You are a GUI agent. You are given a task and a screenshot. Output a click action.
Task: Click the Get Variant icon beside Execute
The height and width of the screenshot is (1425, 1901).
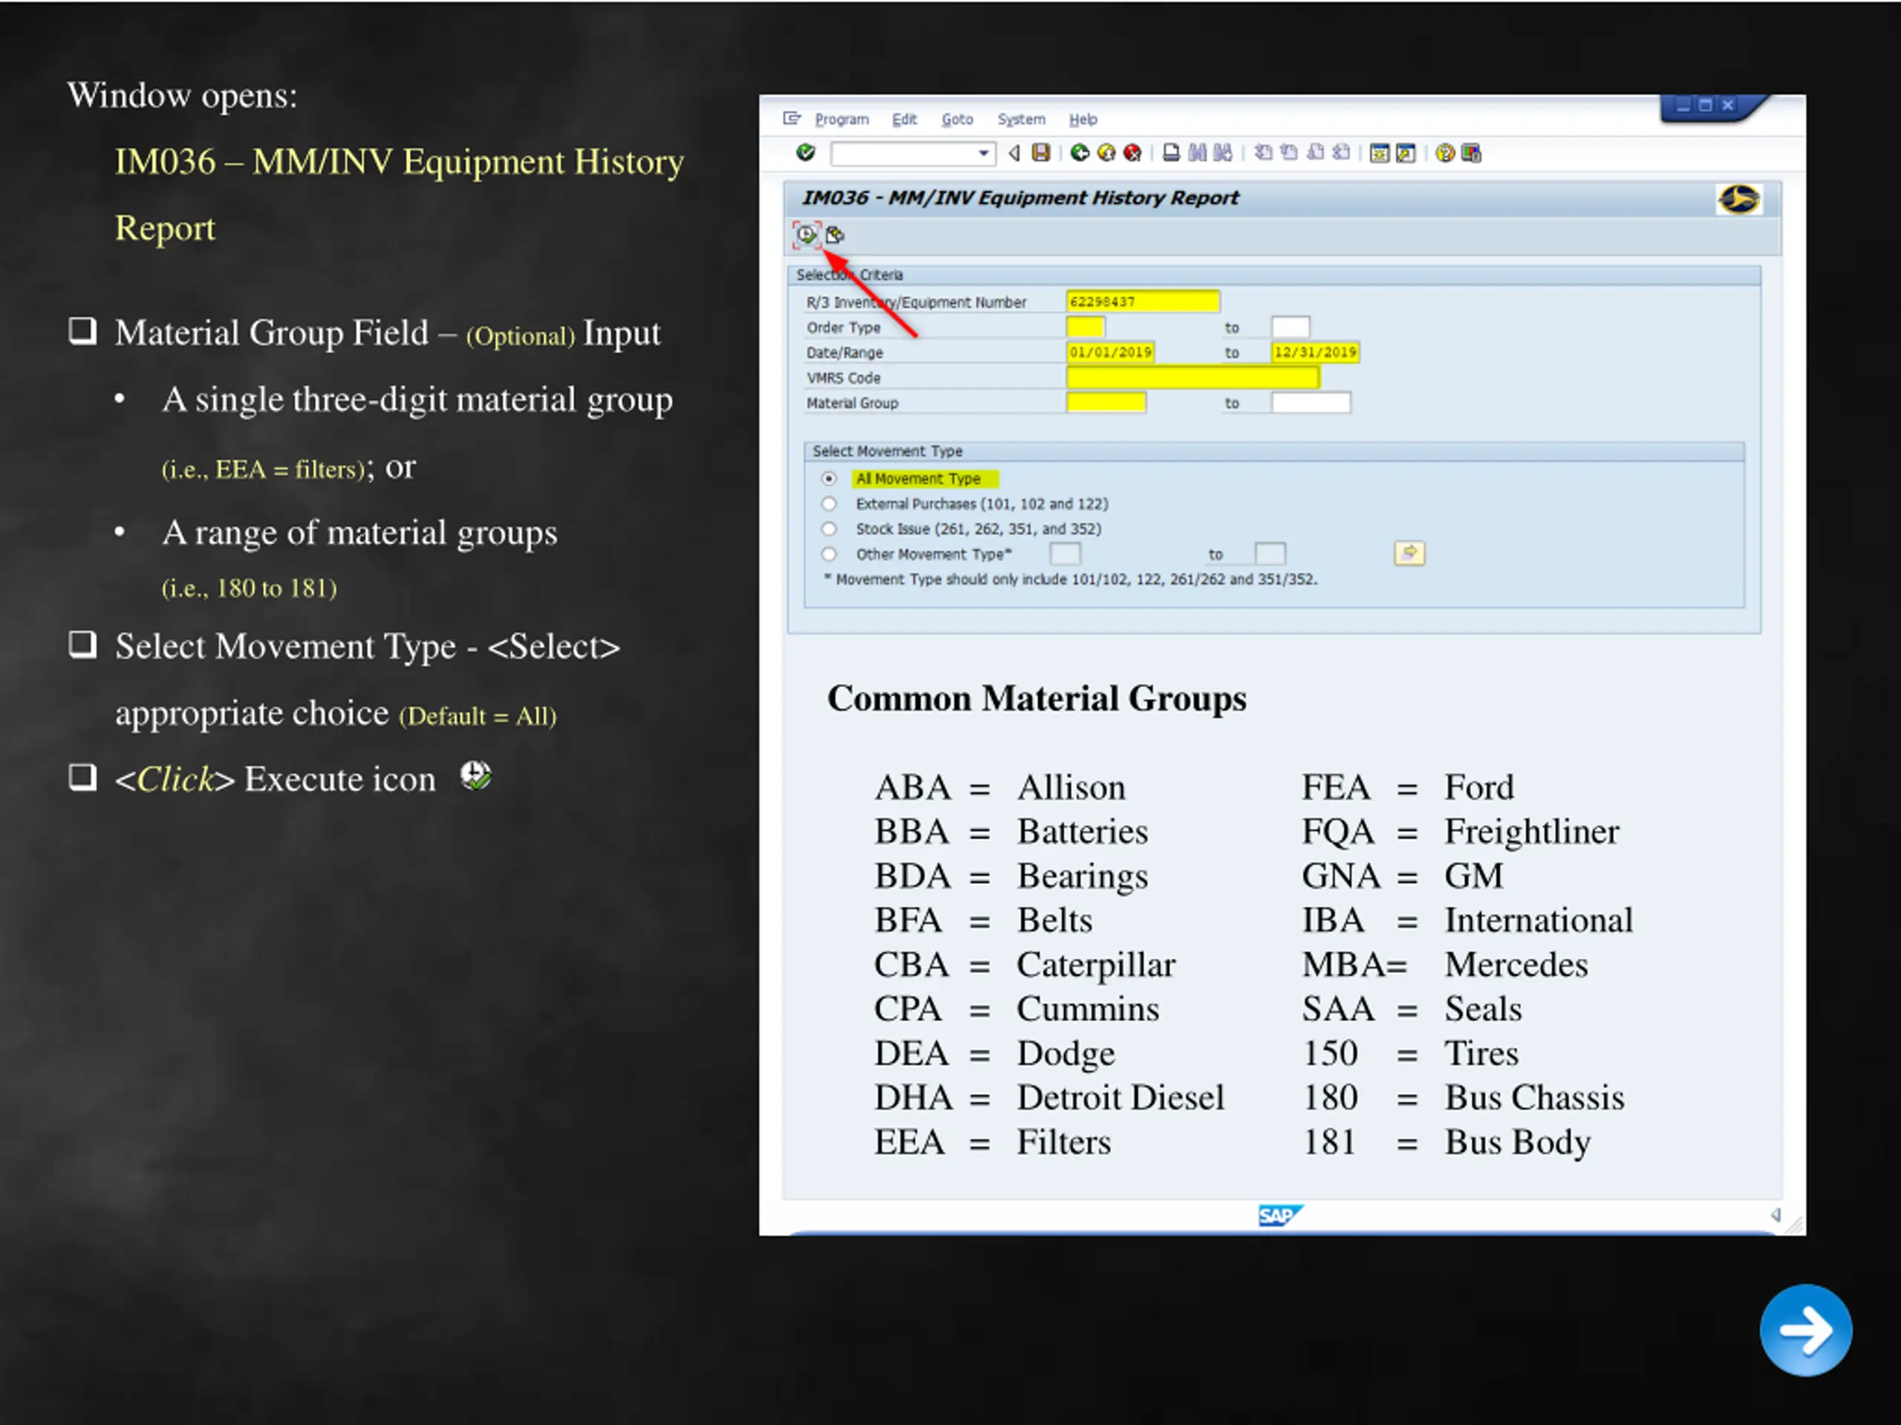(835, 235)
